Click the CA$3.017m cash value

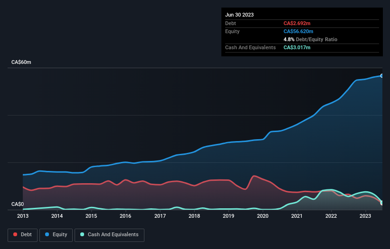point(297,47)
